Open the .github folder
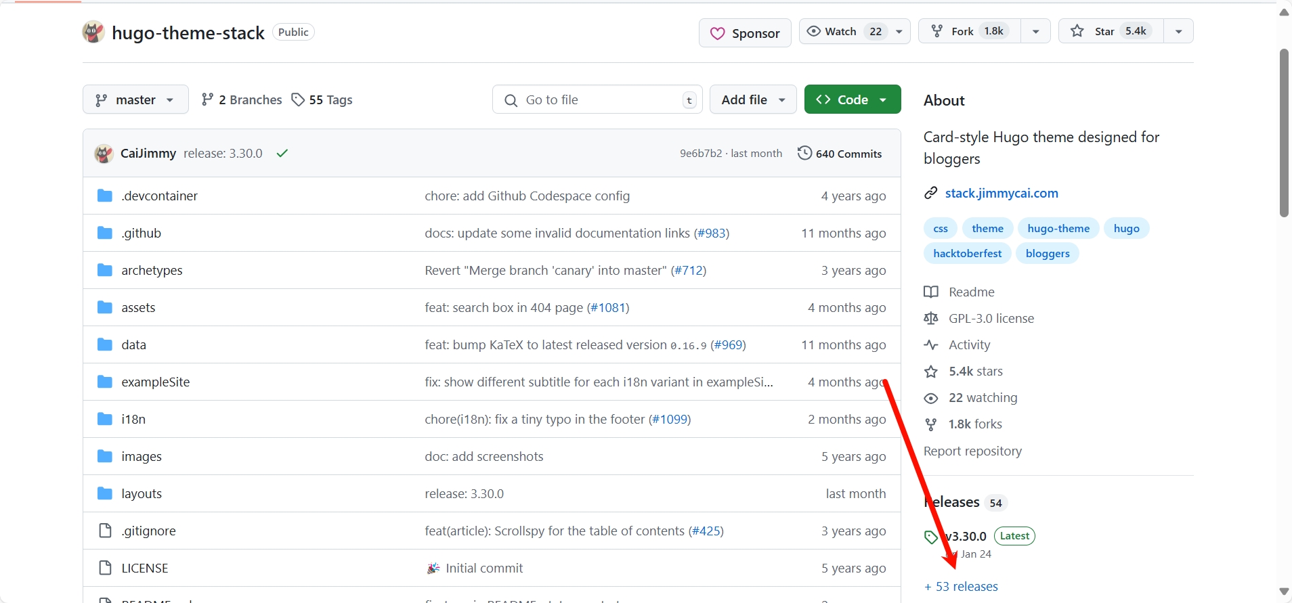This screenshot has width=1292, height=603. (x=141, y=233)
